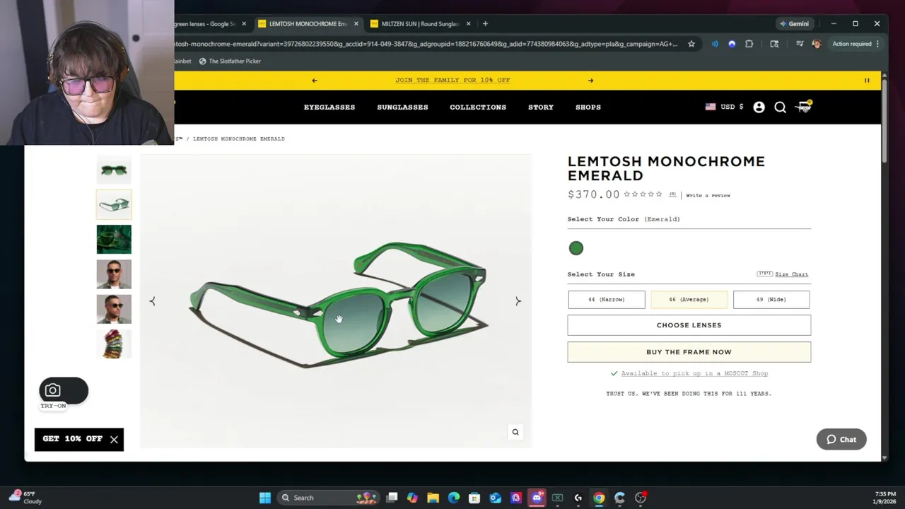Open the virtual Try-On camera
This screenshot has width=905, height=509.
[x=64, y=390]
